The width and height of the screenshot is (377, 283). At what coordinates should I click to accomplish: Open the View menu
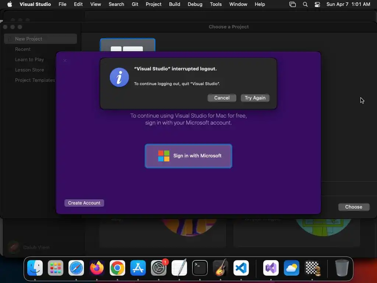pyautogui.click(x=95, y=4)
